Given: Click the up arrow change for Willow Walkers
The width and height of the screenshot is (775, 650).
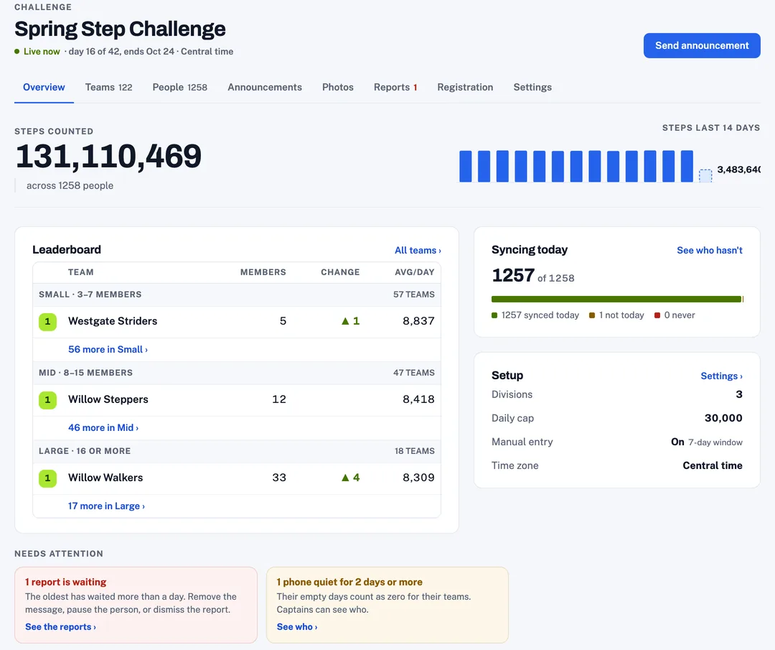Looking at the screenshot, I should pyautogui.click(x=350, y=478).
